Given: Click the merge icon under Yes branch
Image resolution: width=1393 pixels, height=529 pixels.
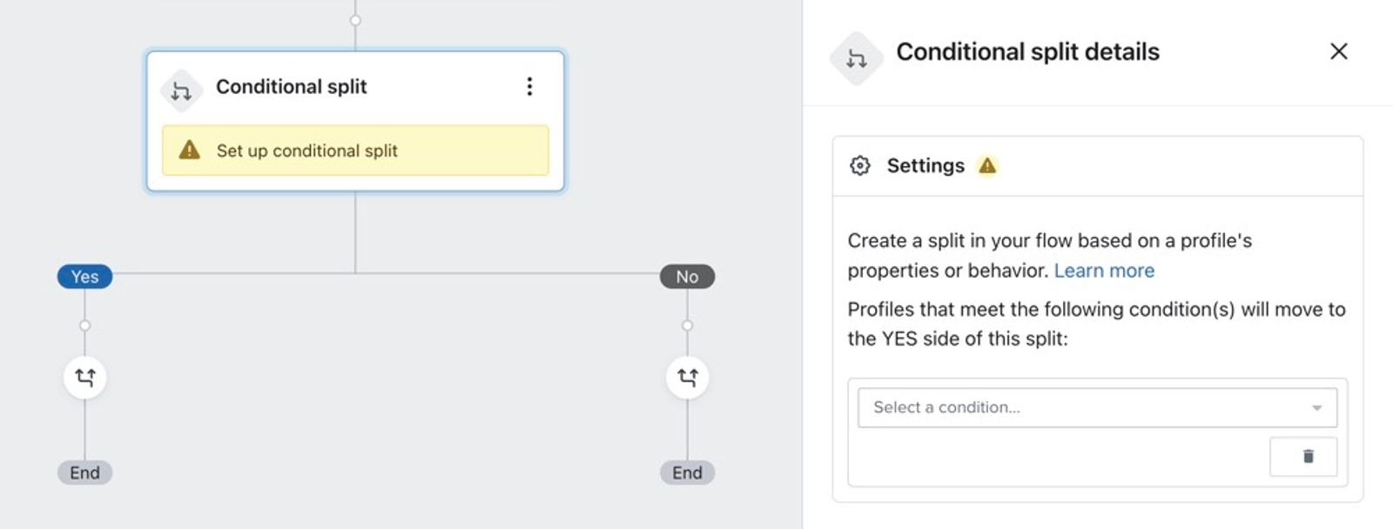Looking at the screenshot, I should tap(85, 378).
